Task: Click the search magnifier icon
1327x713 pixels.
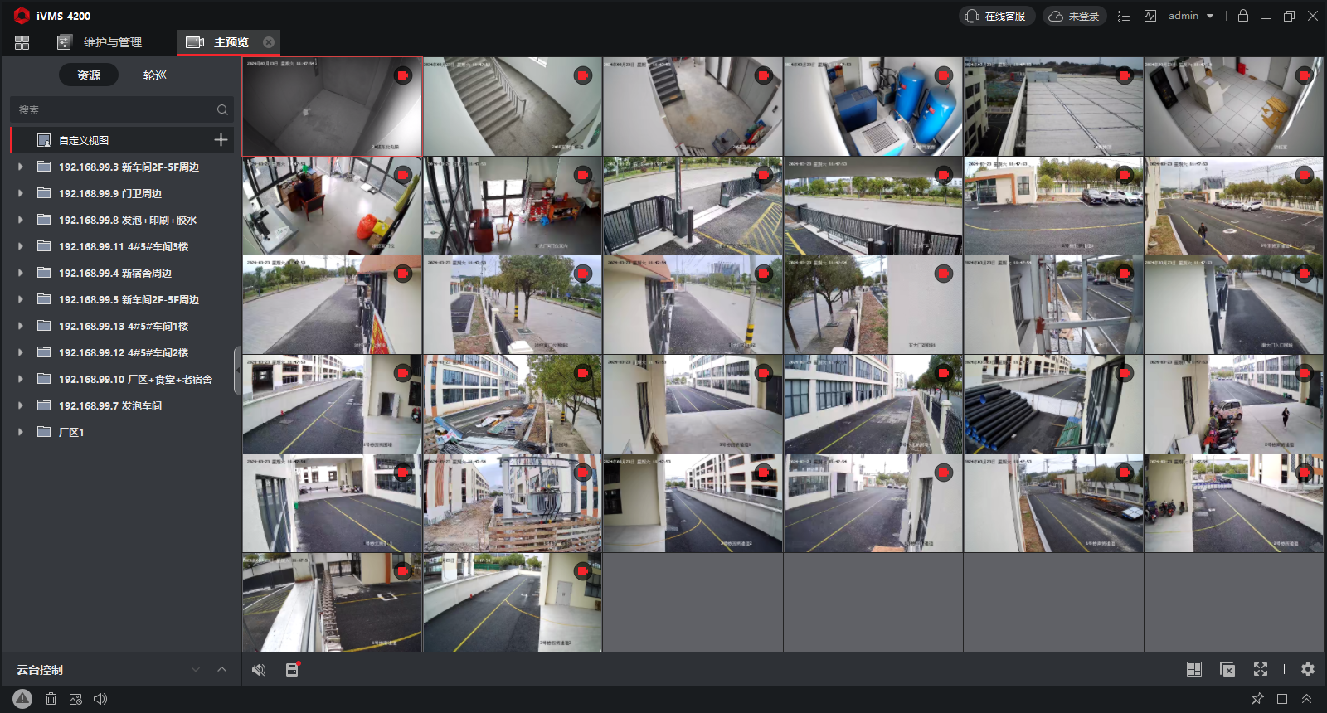Action: [222, 109]
